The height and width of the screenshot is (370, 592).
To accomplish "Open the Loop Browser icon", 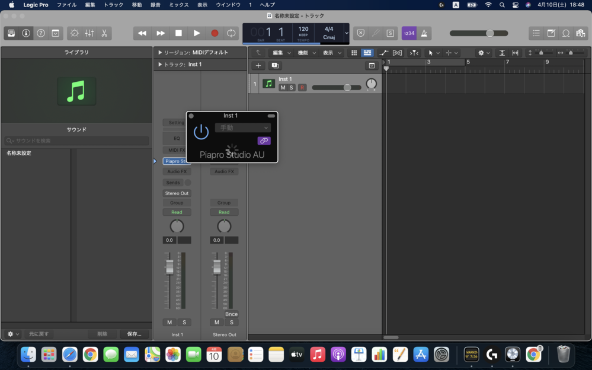I will coord(566,33).
